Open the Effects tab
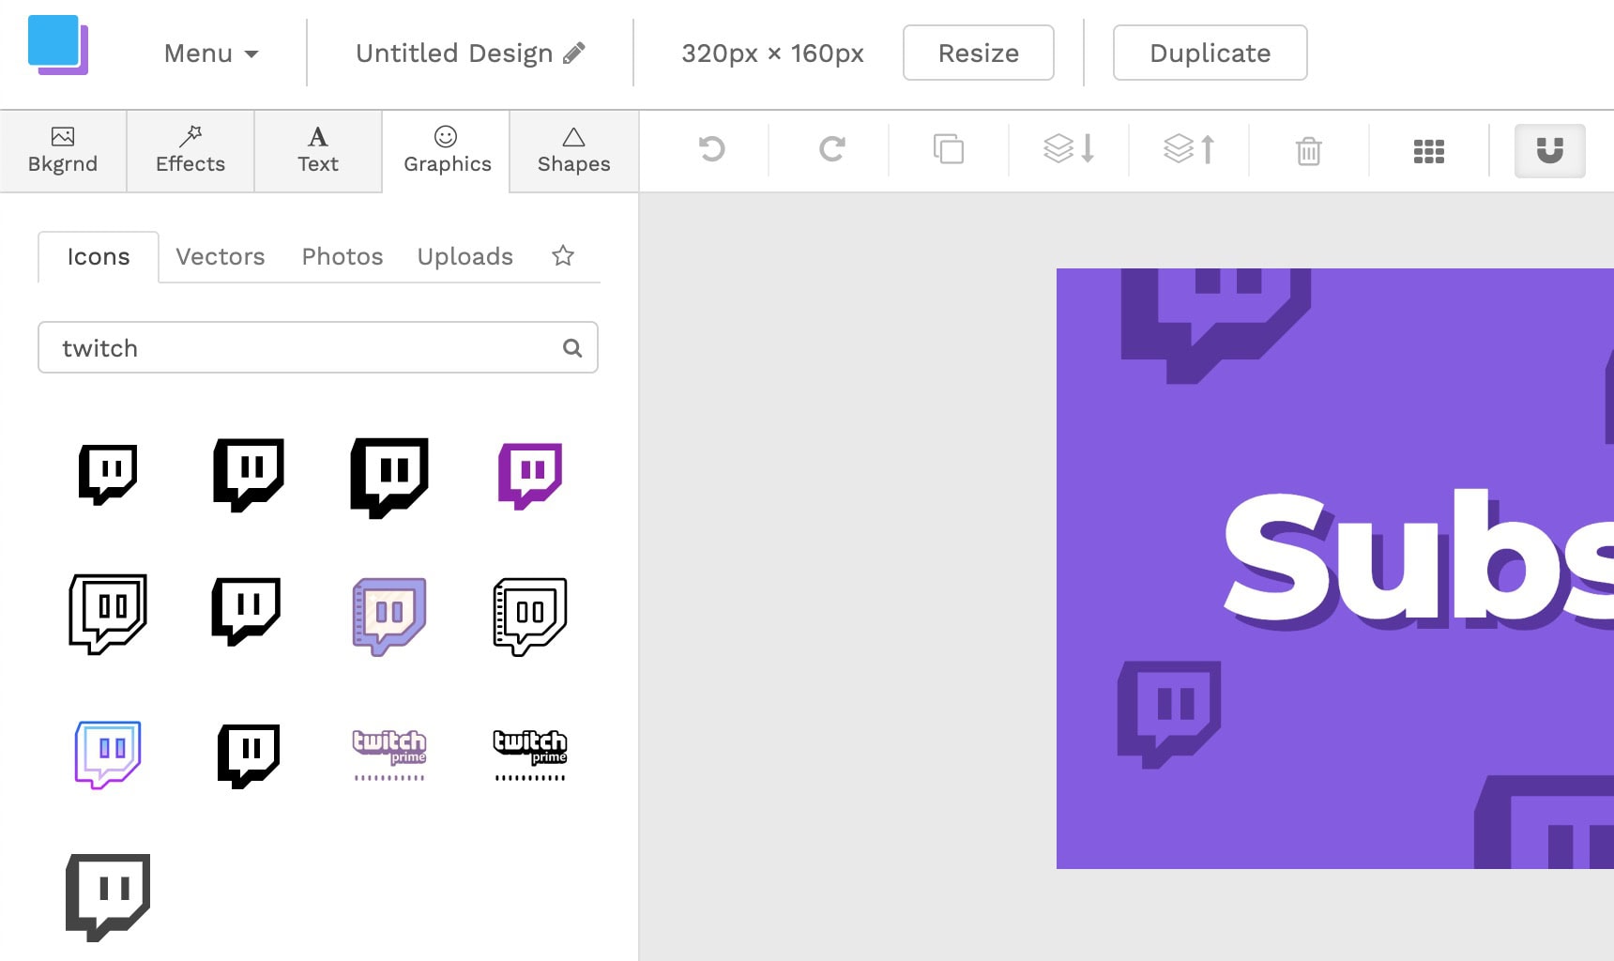The image size is (1614, 961). click(190, 151)
